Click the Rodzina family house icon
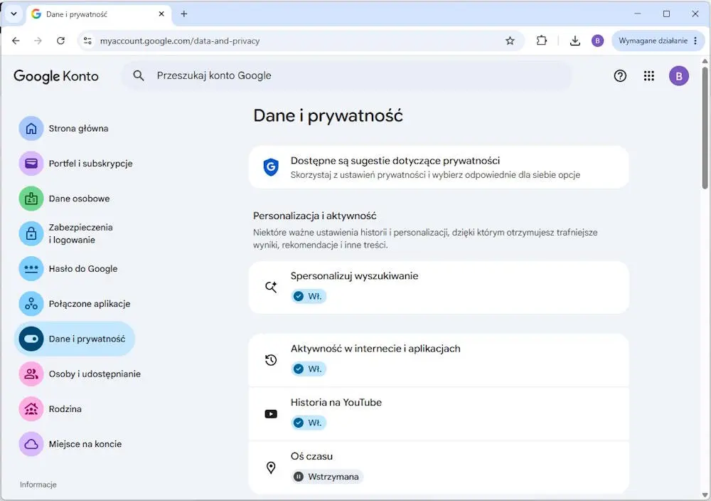The height and width of the screenshot is (501, 711). (31, 409)
